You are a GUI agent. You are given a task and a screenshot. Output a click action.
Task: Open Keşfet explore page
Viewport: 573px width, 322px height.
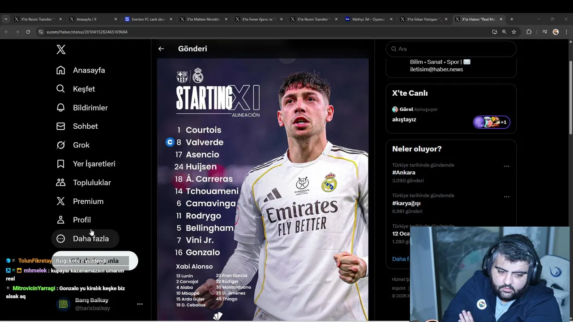coord(76,89)
